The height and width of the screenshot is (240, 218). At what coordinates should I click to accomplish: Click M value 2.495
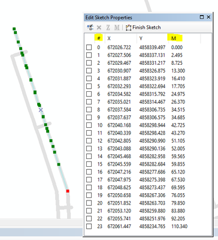pos(177,55)
